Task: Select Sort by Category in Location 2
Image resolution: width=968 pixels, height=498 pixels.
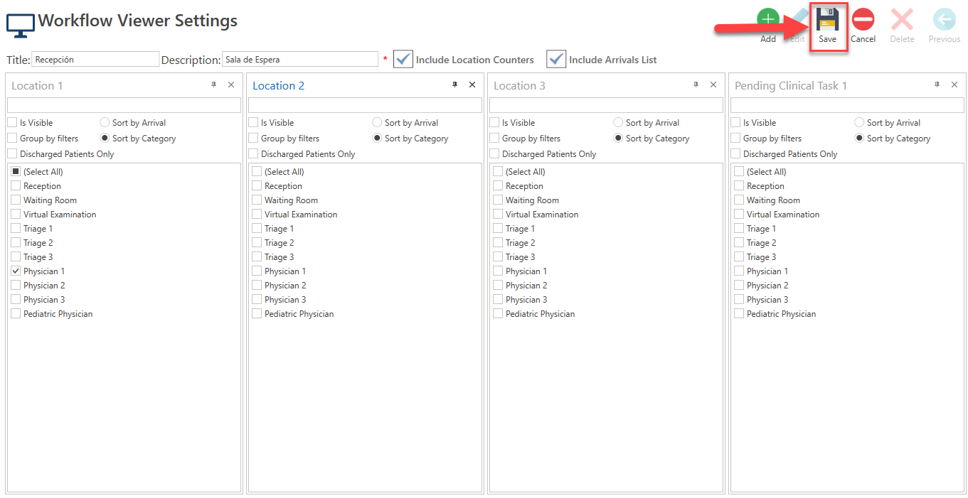Action: (x=378, y=138)
